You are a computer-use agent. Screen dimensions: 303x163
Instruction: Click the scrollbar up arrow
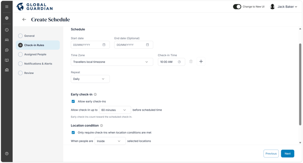point(300,29)
